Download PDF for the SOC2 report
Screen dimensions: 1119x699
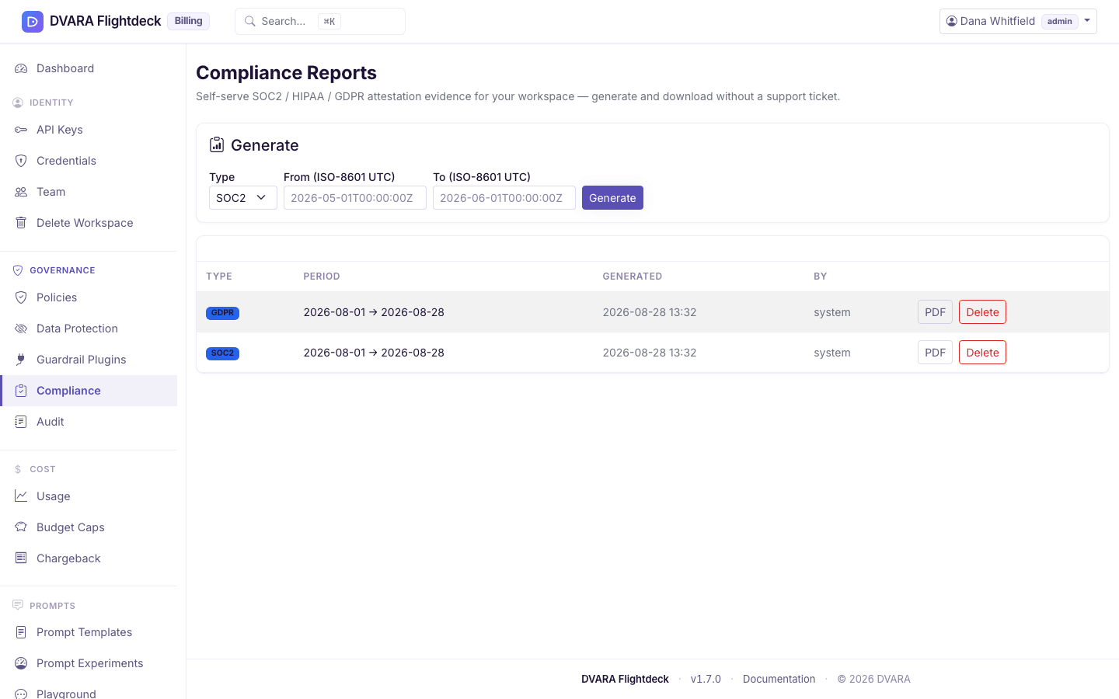click(x=935, y=353)
